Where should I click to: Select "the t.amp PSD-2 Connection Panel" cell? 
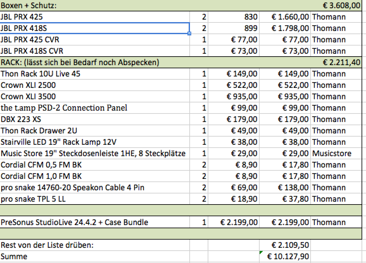(x=95, y=108)
